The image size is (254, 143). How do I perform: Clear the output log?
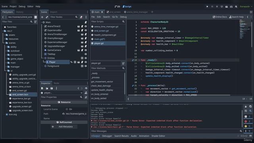246,106
